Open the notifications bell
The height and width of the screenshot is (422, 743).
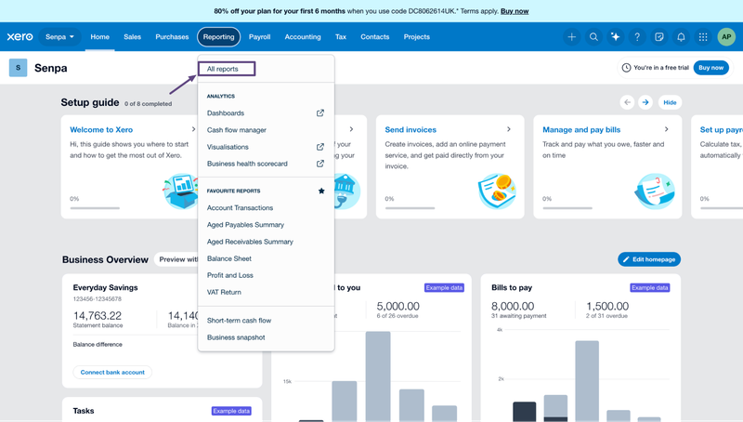tap(681, 36)
